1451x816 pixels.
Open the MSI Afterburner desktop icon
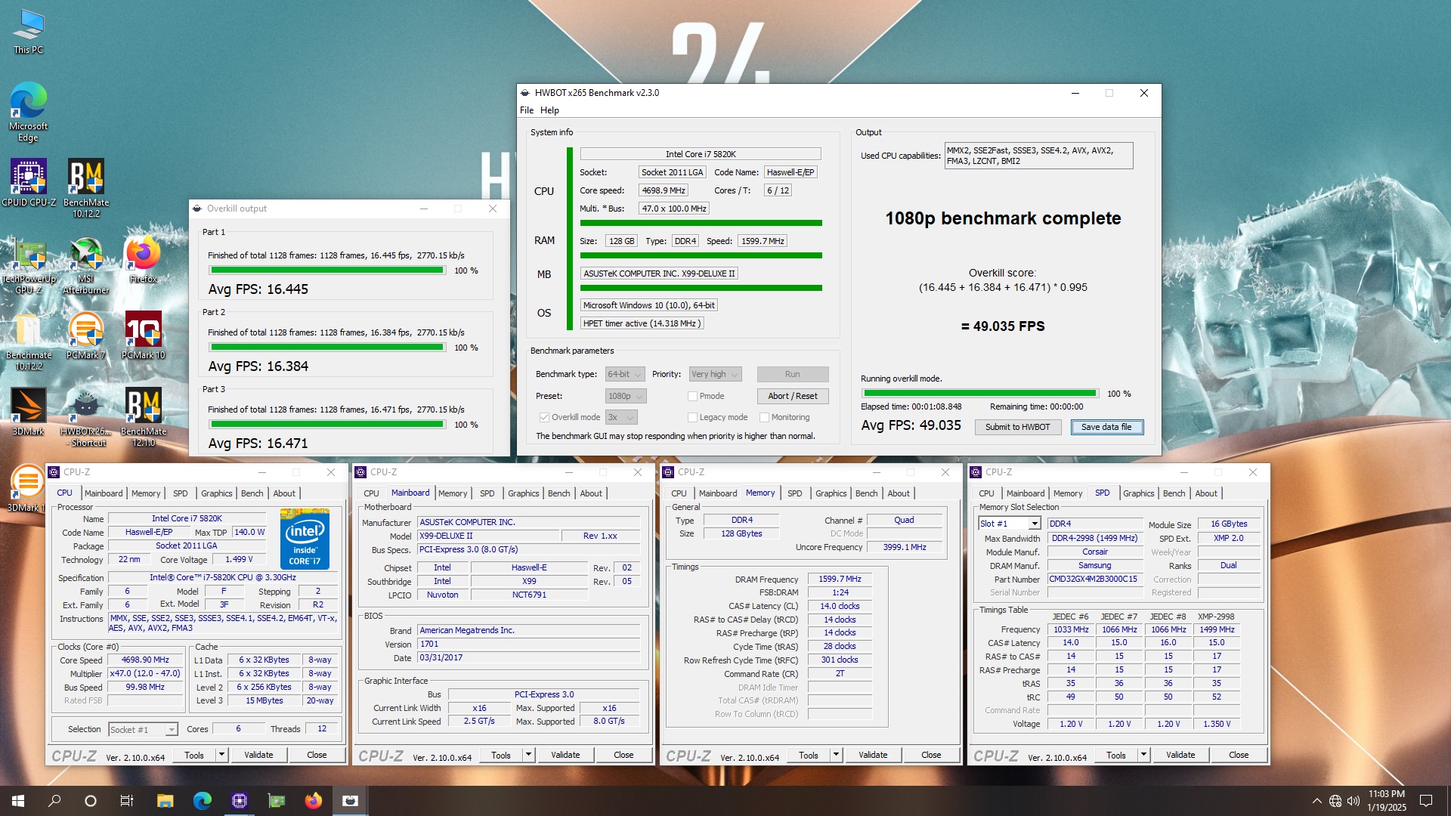click(x=86, y=264)
